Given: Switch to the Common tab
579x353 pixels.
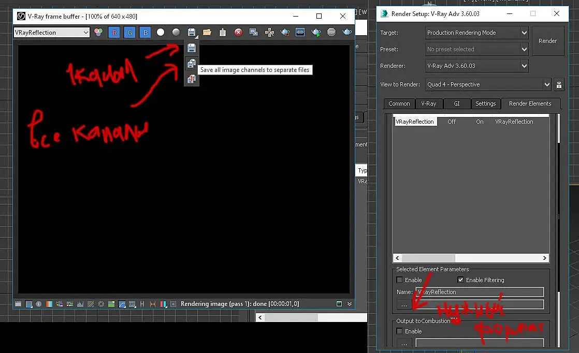Looking at the screenshot, I should [399, 104].
